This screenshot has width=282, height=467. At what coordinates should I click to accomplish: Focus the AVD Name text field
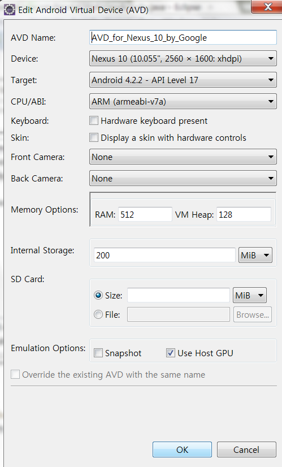click(x=183, y=37)
